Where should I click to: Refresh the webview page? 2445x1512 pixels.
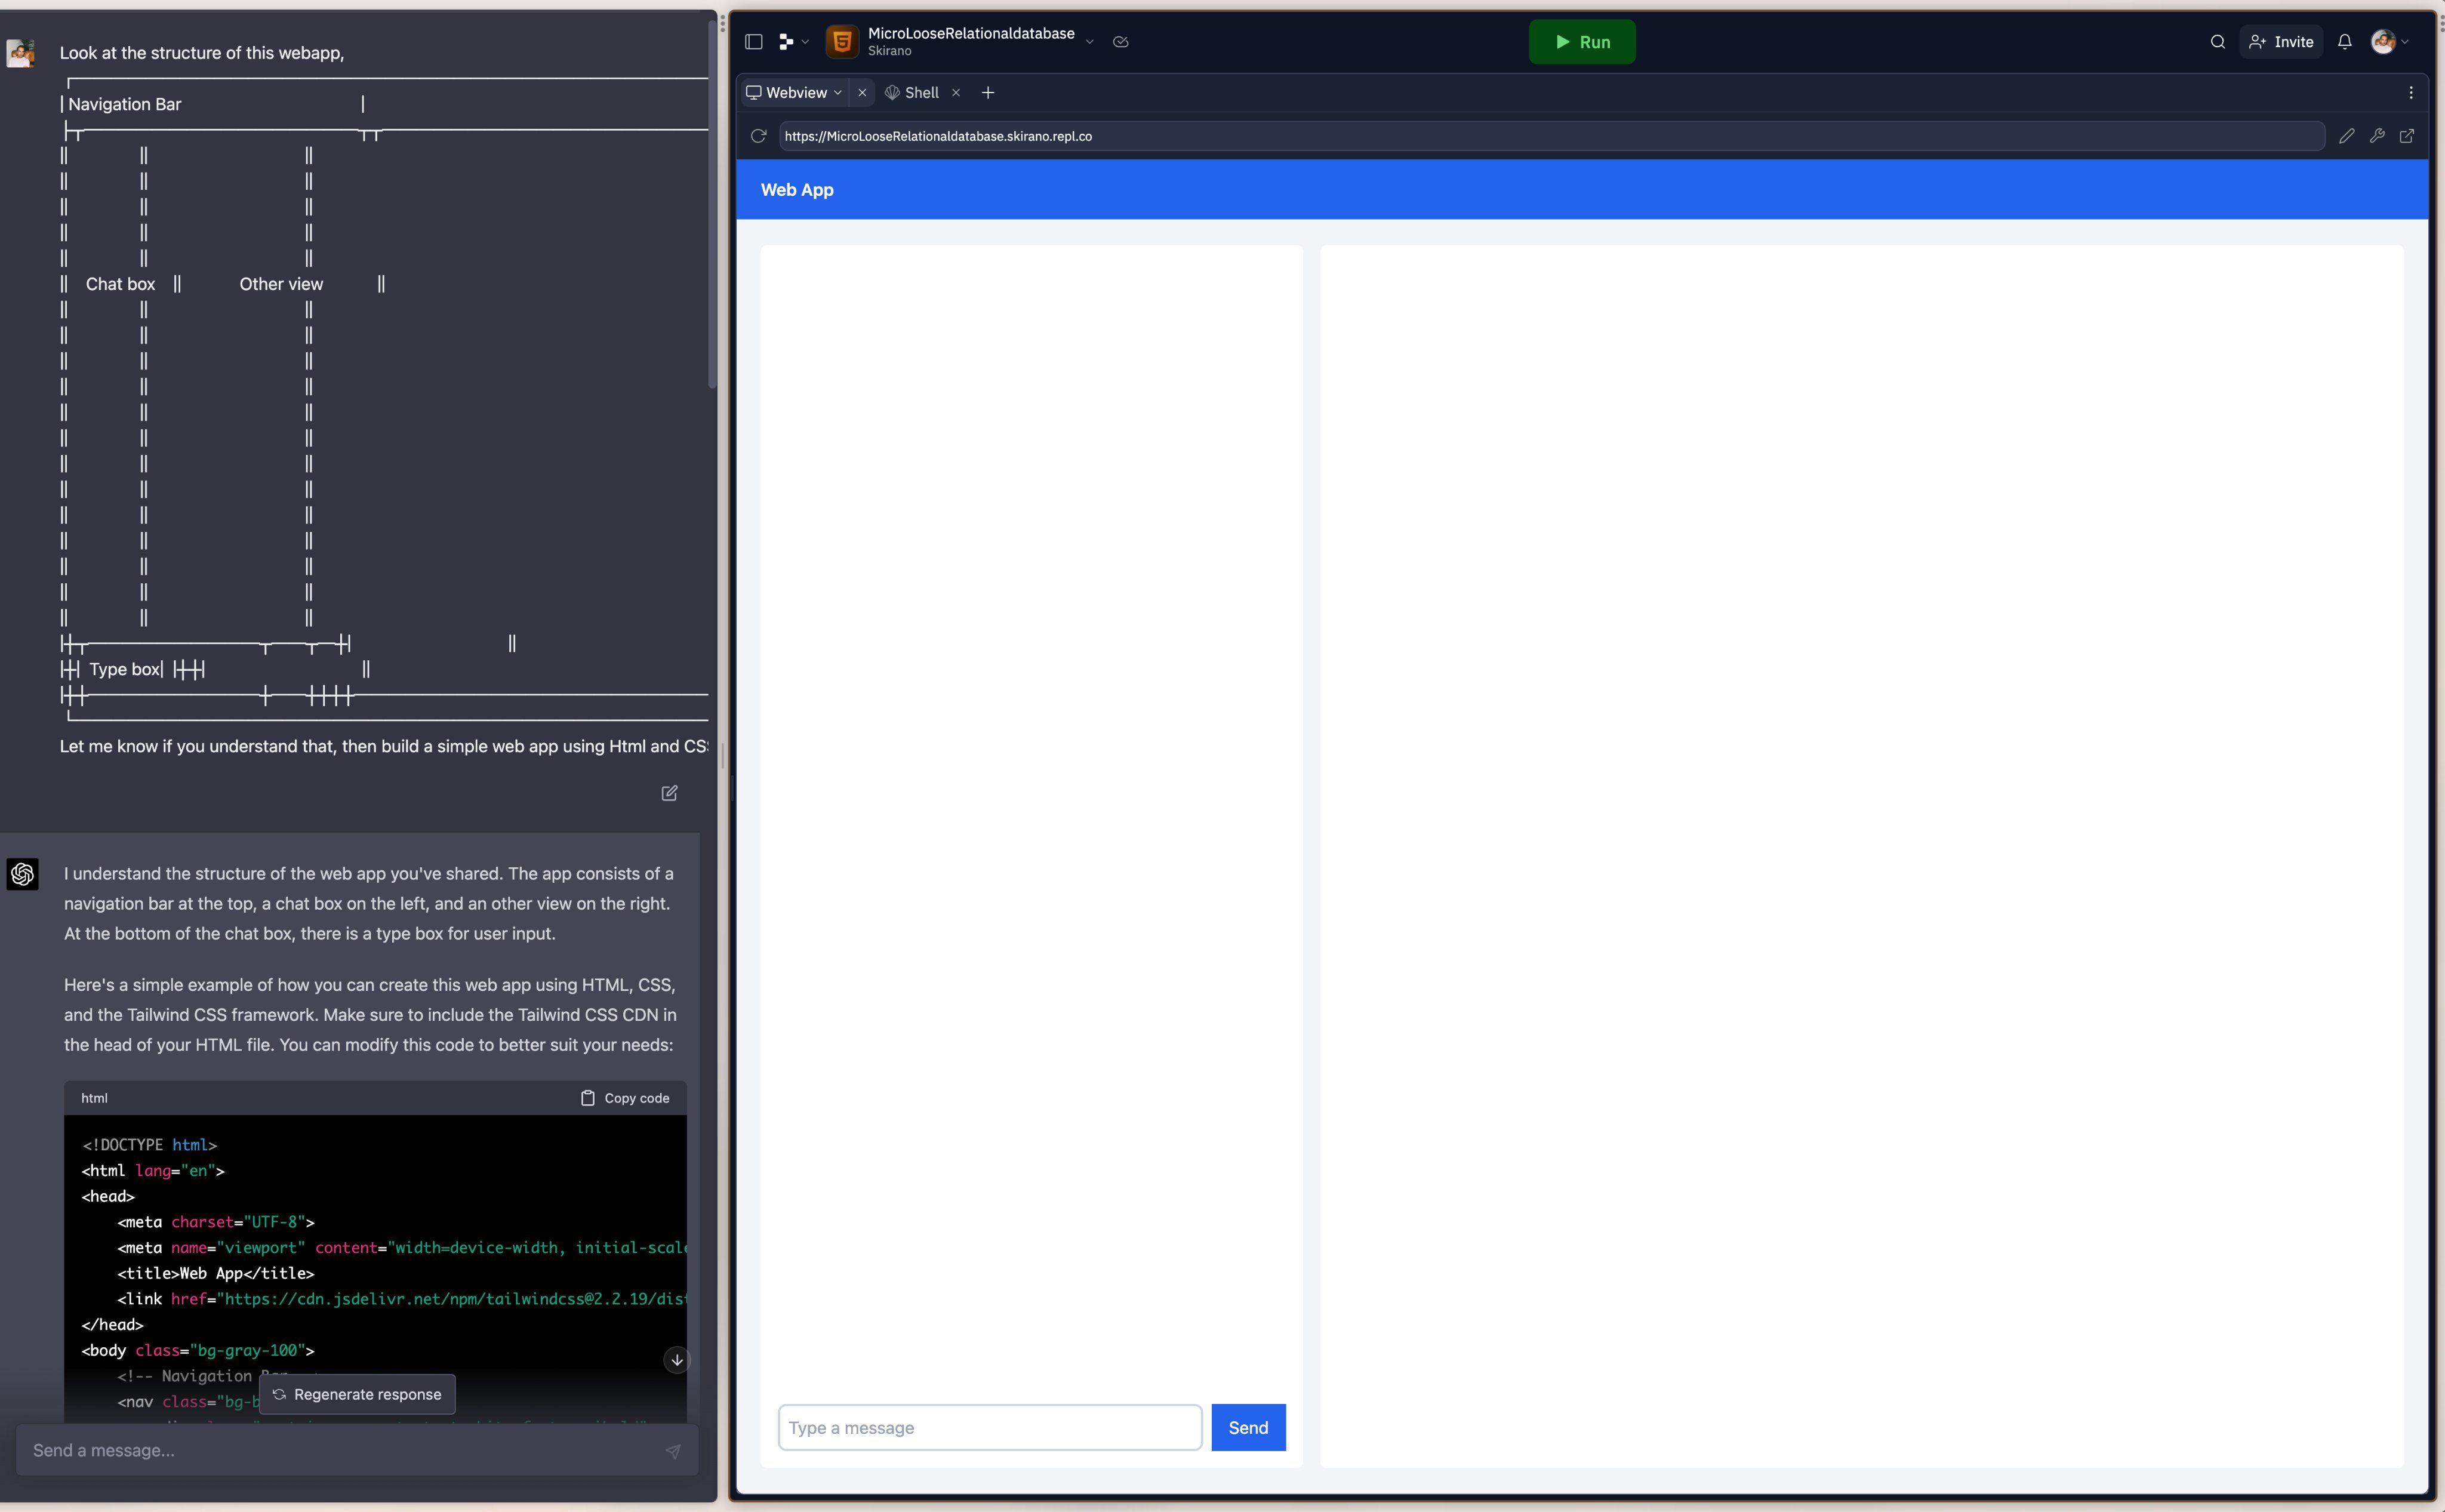(758, 136)
